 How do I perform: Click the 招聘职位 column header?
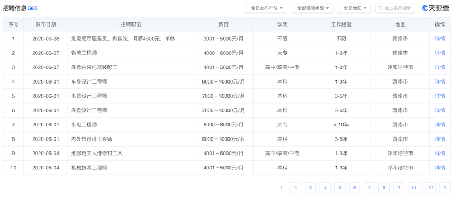click(x=131, y=24)
